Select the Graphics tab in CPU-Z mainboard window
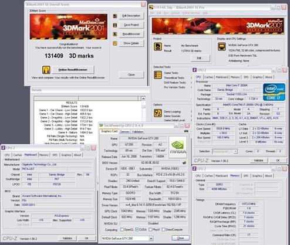This screenshot has height=245, width=290. tap(66, 155)
